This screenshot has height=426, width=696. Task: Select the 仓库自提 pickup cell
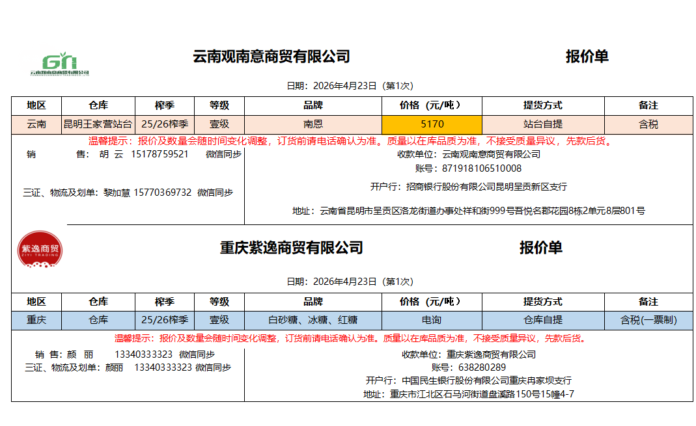pyautogui.click(x=543, y=320)
